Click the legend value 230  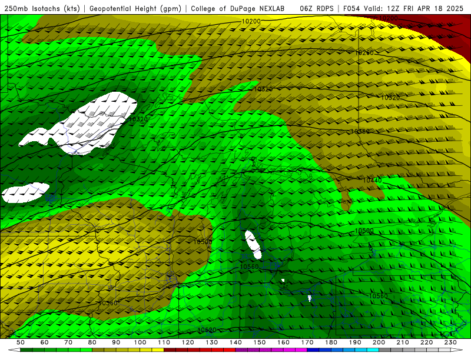click(450, 342)
